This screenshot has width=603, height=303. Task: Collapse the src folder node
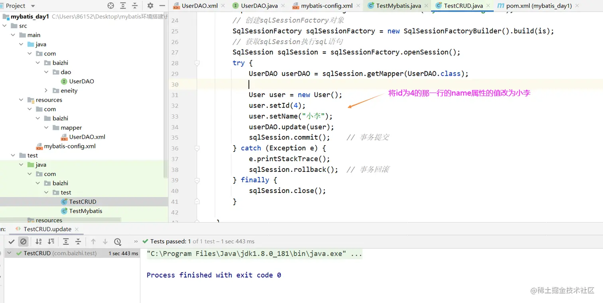click(4, 26)
